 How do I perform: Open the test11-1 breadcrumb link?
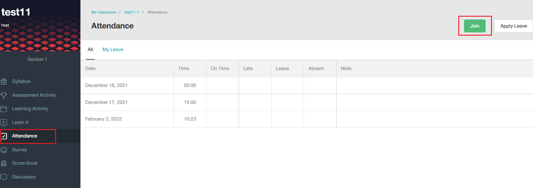(x=132, y=12)
